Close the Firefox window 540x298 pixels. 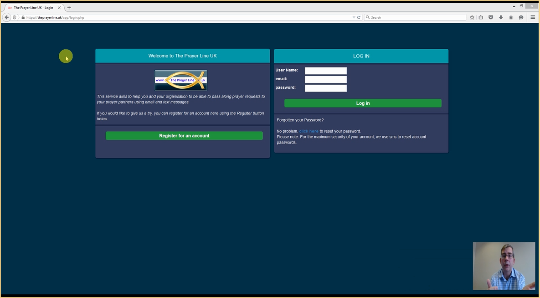click(x=532, y=6)
